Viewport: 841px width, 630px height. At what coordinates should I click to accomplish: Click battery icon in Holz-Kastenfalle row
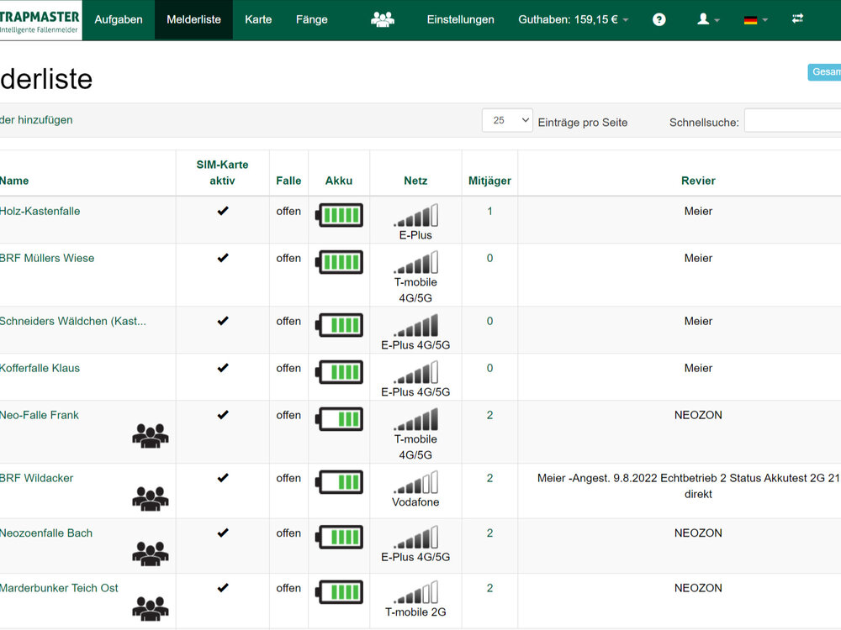click(339, 215)
